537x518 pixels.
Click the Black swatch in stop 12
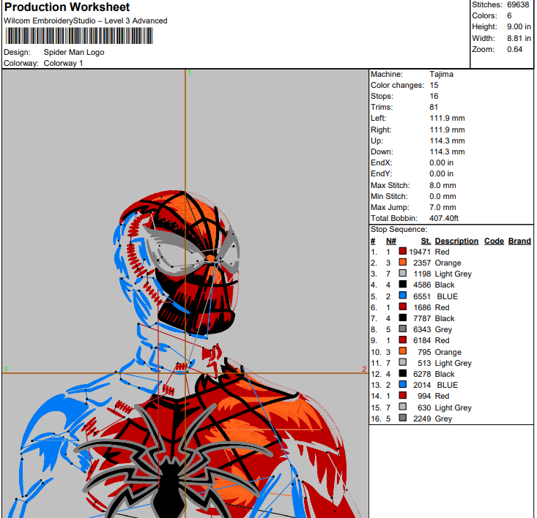coord(403,373)
